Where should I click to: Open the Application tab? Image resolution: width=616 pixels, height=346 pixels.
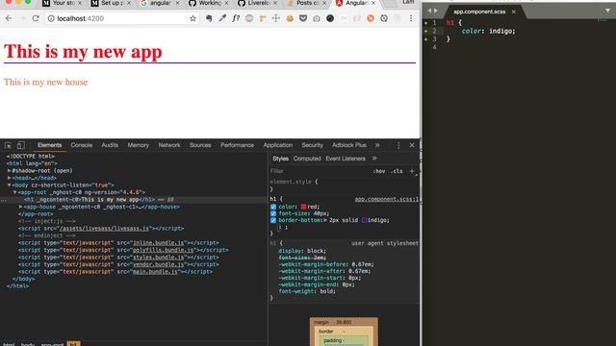click(278, 145)
